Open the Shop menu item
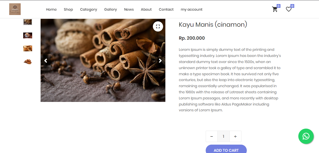 [68, 9]
